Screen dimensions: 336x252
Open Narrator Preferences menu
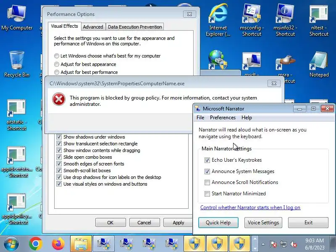click(x=223, y=118)
